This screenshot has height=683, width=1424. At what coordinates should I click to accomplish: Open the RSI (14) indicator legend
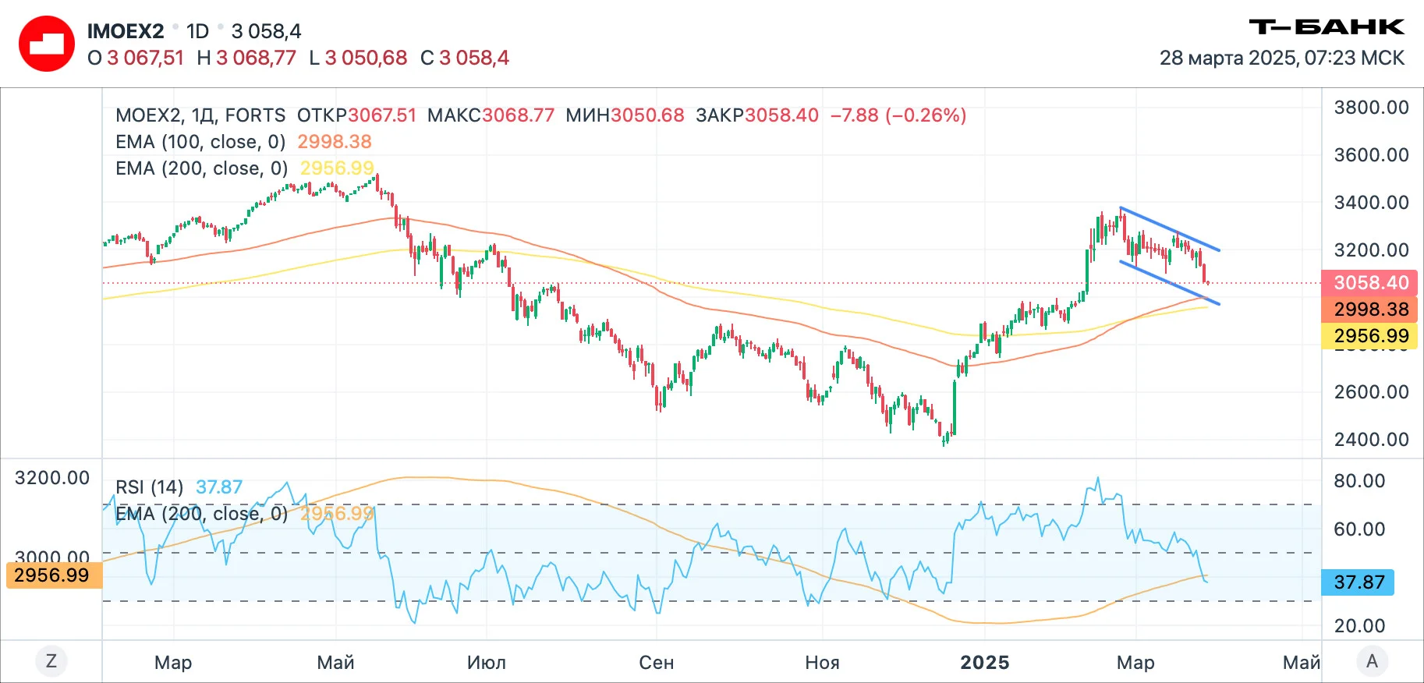(x=150, y=487)
